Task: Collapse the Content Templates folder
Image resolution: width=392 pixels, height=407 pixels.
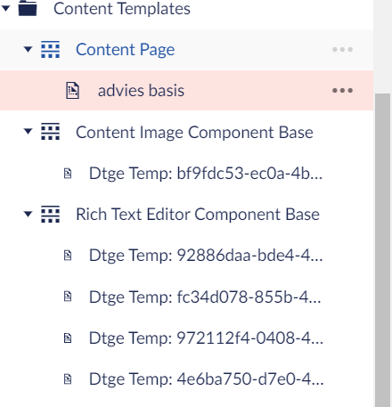Action: 5,8
